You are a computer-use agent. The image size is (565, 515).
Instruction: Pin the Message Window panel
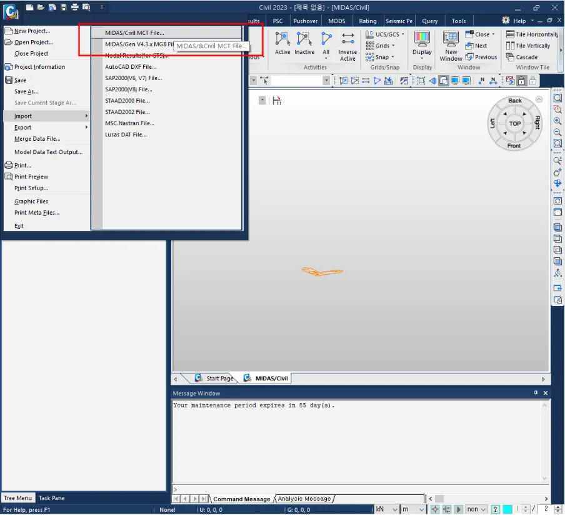[536, 393]
